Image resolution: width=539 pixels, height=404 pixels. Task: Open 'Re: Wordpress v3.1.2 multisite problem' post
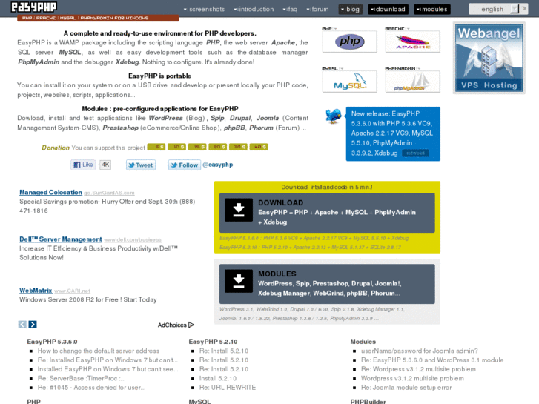[418, 369]
